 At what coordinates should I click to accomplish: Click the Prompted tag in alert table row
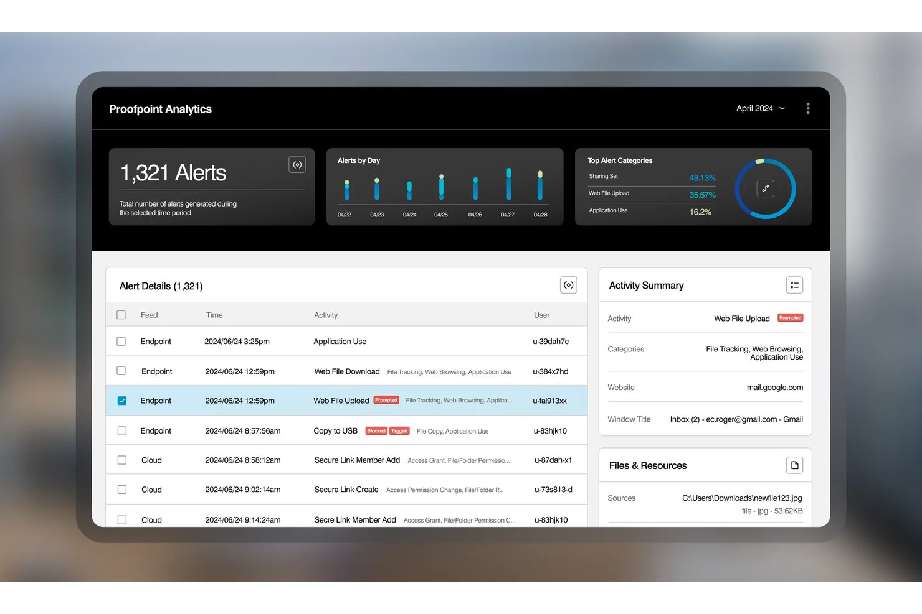point(386,400)
